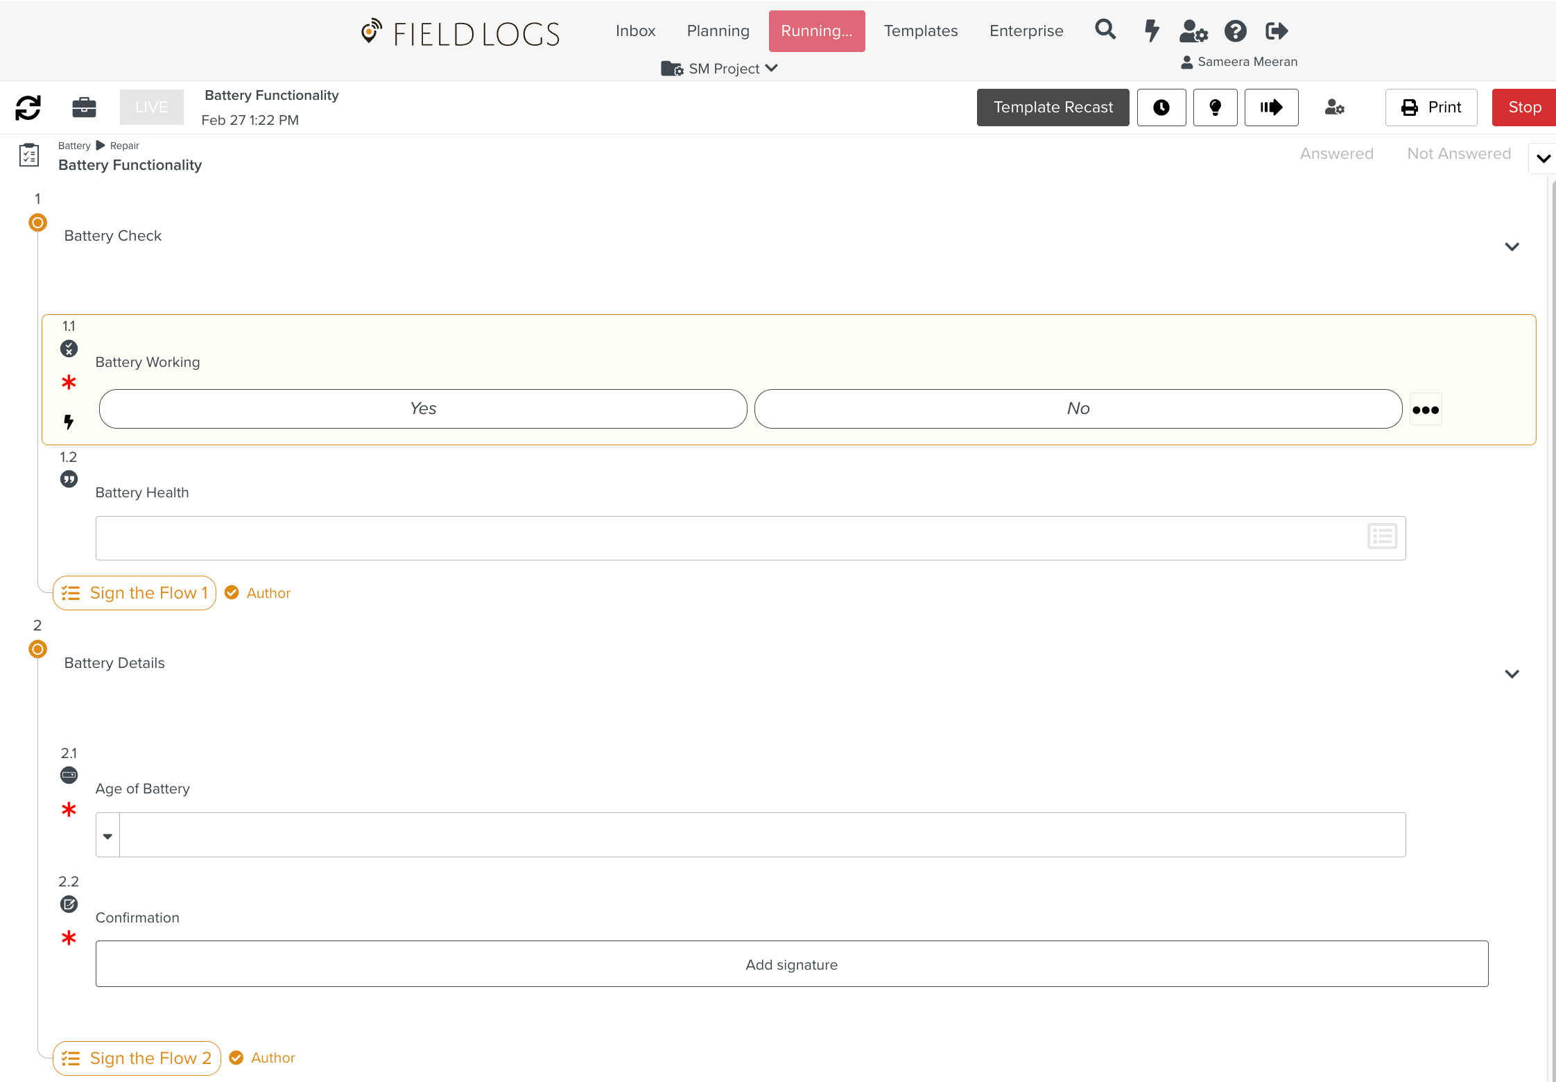Select No for Battery Working

(x=1078, y=409)
